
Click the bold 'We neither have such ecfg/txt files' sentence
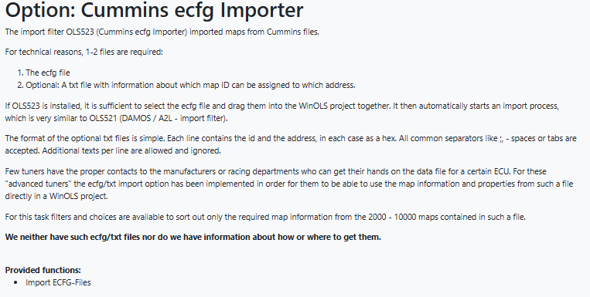pyautogui.click(x=193, y=237)
